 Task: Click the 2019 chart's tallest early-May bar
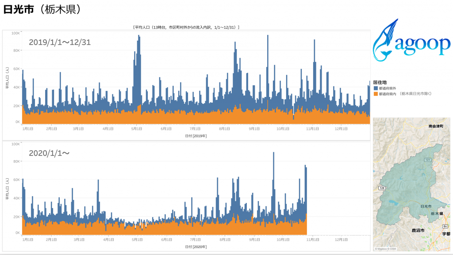click(139, 36)
